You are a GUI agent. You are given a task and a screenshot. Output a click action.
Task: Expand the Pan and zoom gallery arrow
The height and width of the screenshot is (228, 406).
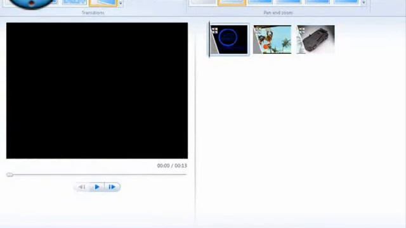363,3
